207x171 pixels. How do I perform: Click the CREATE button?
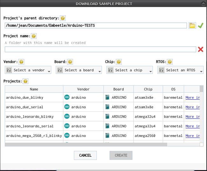121,155
